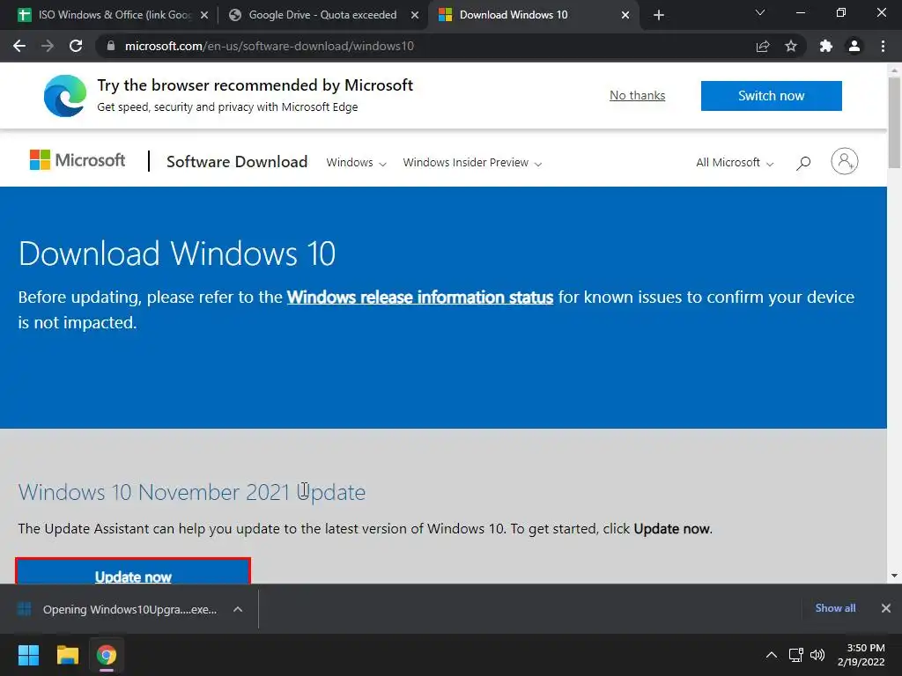902x676 pixels.
Task: Open Windows release information status link
Action: tap(420, 298)
